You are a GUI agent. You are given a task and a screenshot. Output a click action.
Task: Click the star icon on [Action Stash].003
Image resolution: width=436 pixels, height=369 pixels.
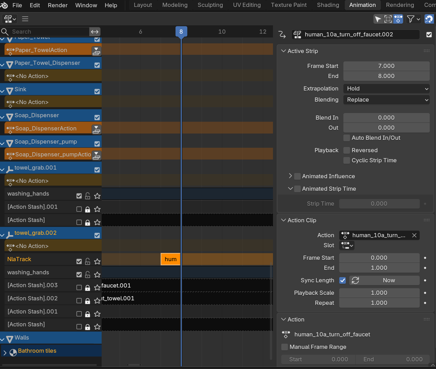(x=97, y=288)
